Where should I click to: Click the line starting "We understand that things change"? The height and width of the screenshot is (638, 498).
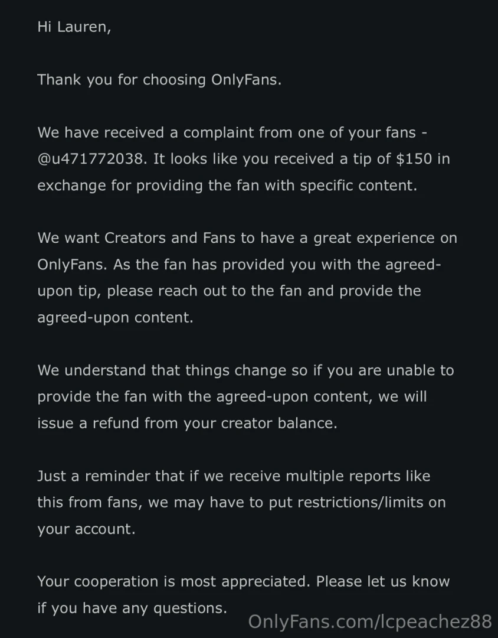(245, 370)
